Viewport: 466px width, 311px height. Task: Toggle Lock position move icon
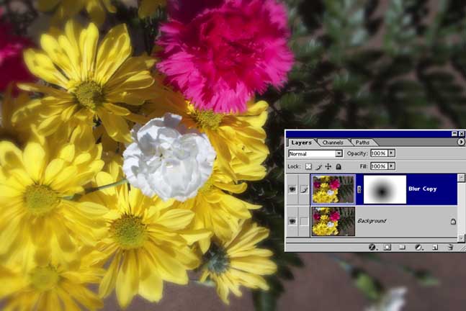[328, 166]
